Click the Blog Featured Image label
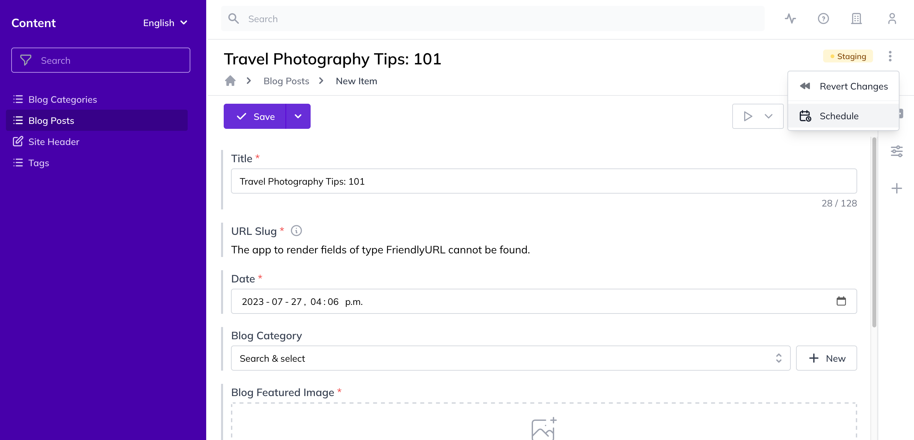This screenshot has width=914, height=440. click(283, 392)
